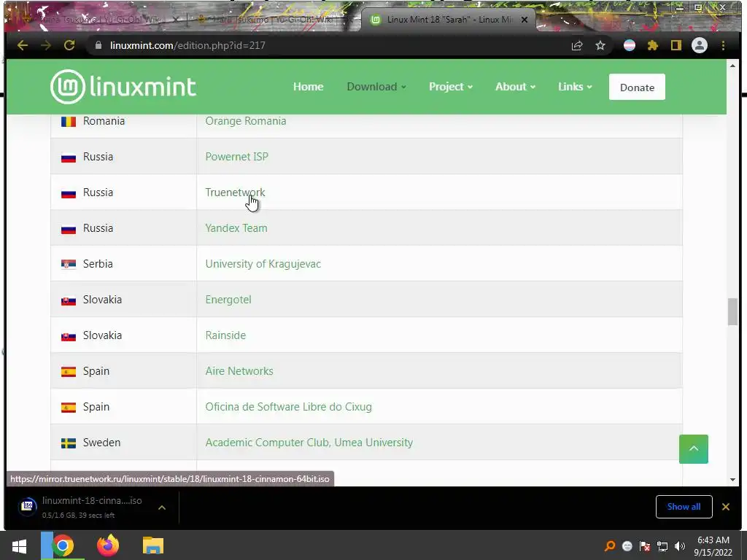The height and width of the screenshot is (560, 747).
Task: Open the Truenetwork mirror link
Action: tap(236, 192)
